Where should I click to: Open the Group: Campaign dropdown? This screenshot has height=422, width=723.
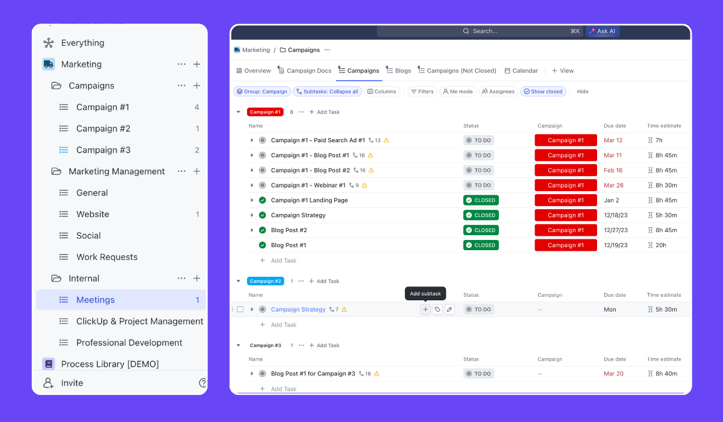261,92
